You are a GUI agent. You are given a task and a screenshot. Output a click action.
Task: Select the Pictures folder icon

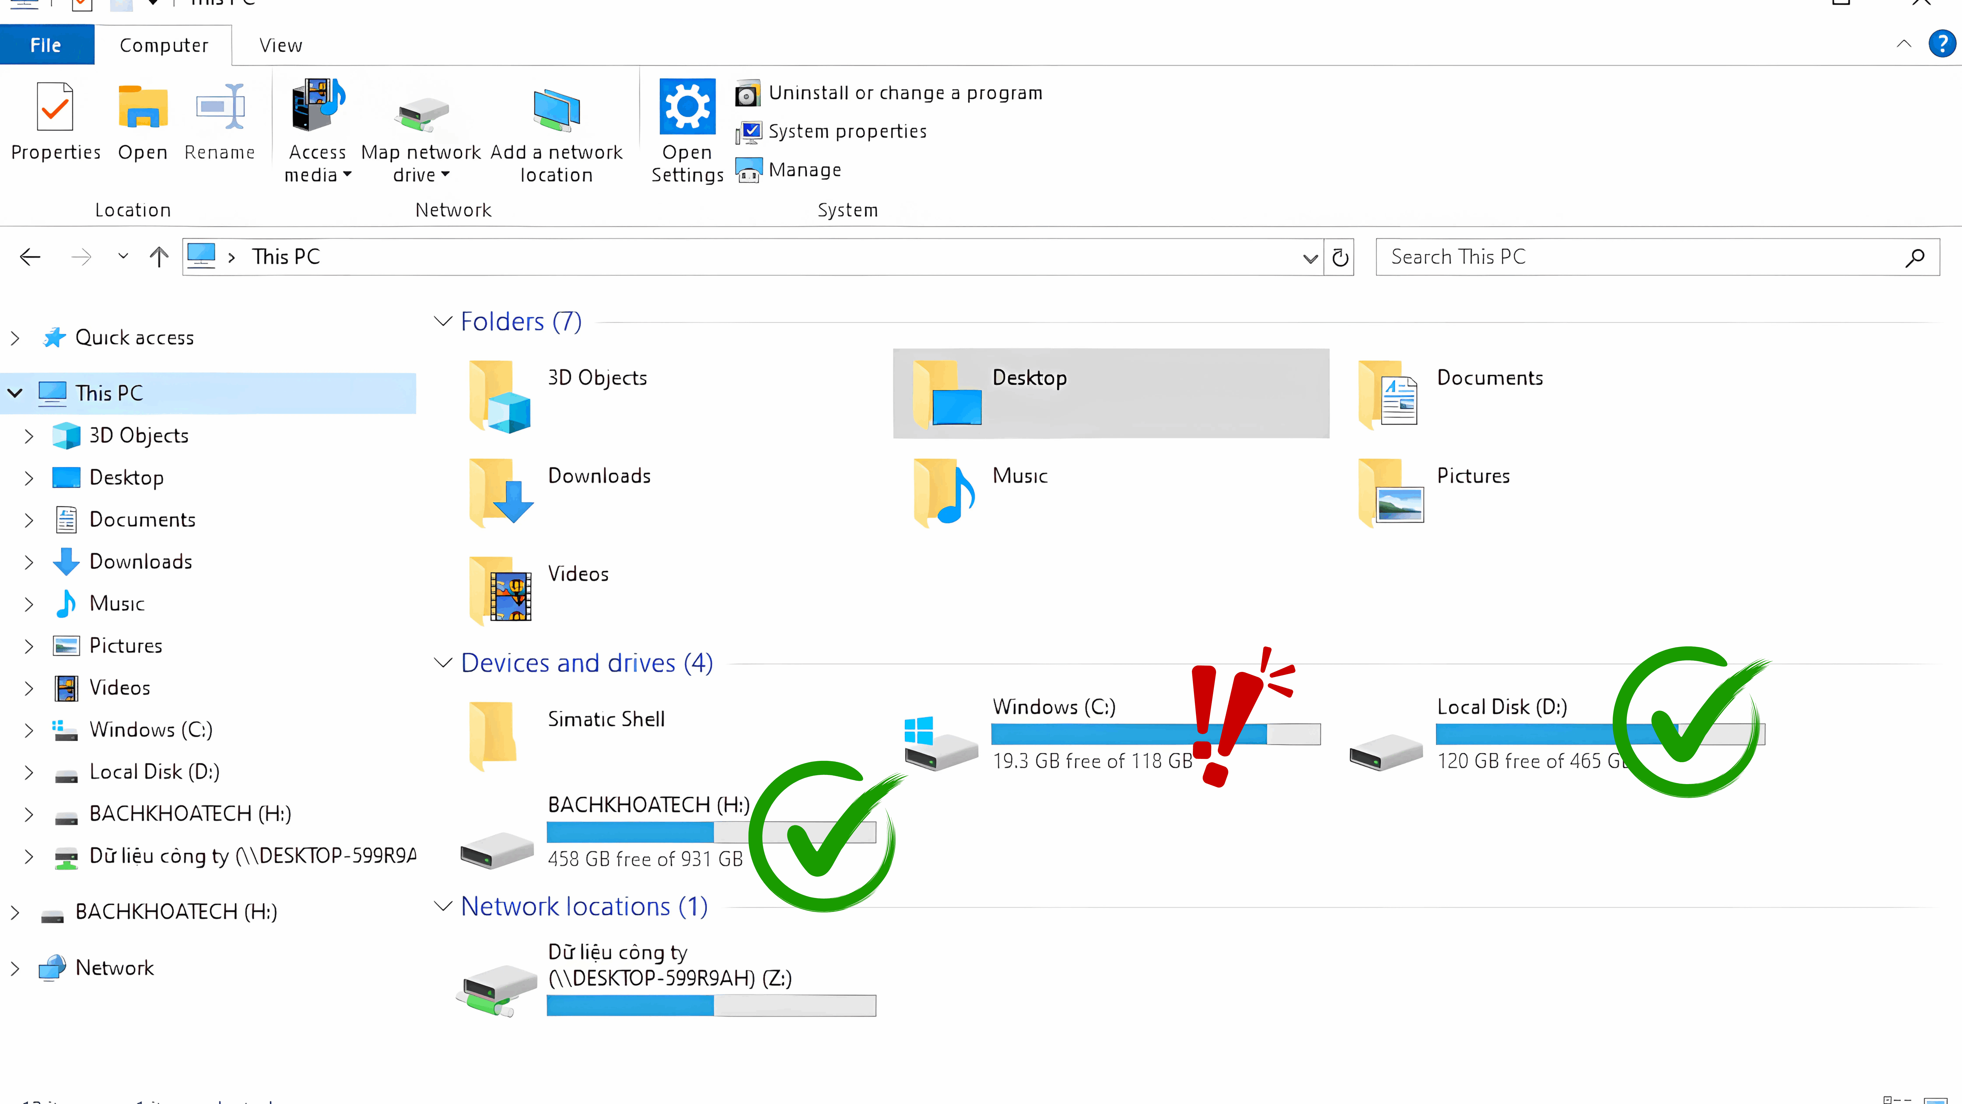click(x=1391, y=492)
